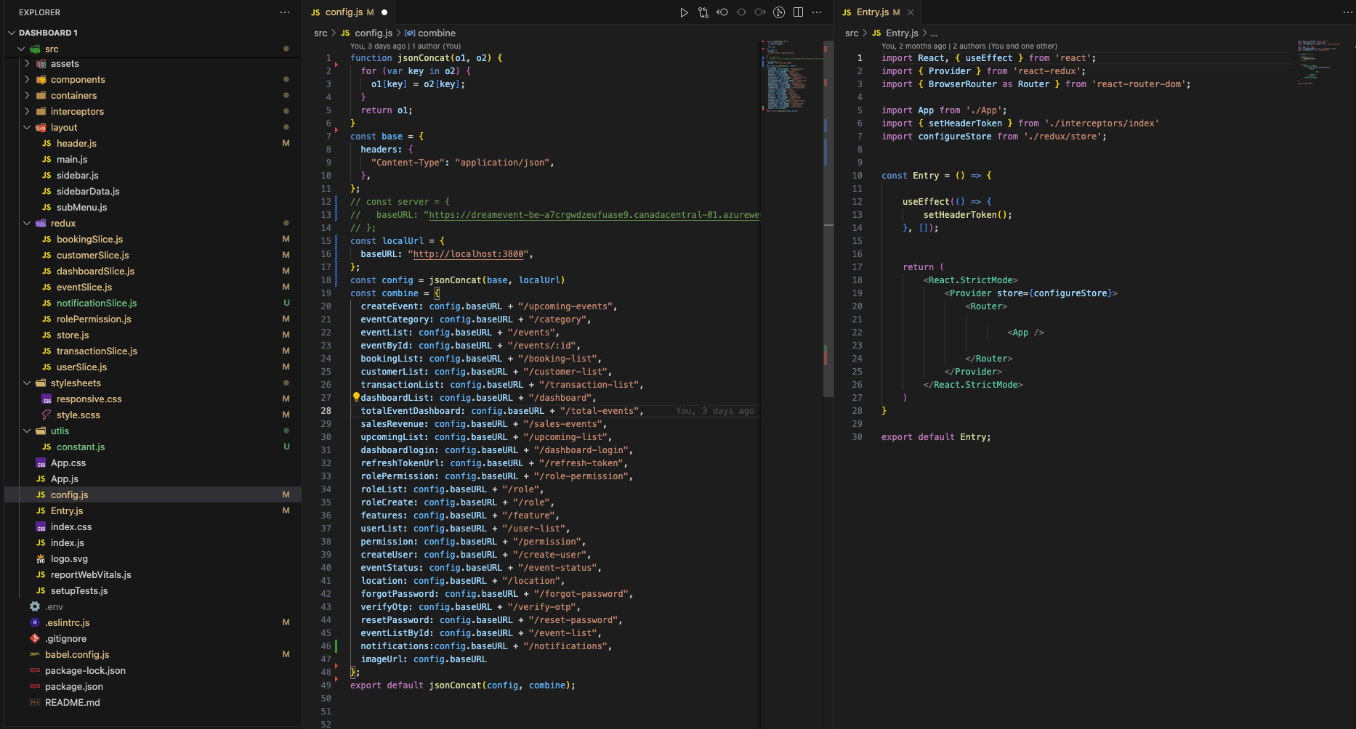
Task: Open bookingSlice.js in redux folder
Action: (89, 239)
